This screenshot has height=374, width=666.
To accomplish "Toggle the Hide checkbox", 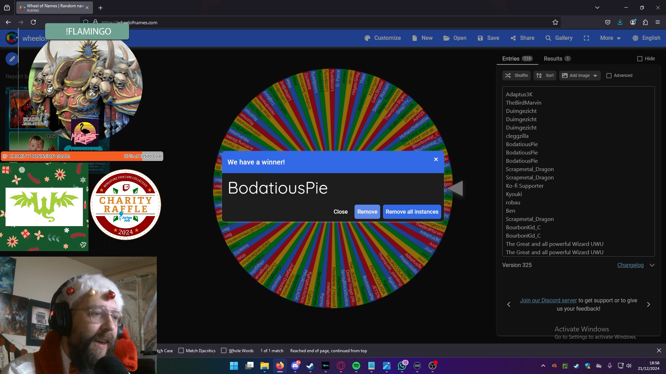I will click(x=640, y=59).
